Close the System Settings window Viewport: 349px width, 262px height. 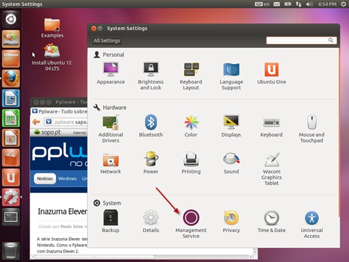pos(94,28)
